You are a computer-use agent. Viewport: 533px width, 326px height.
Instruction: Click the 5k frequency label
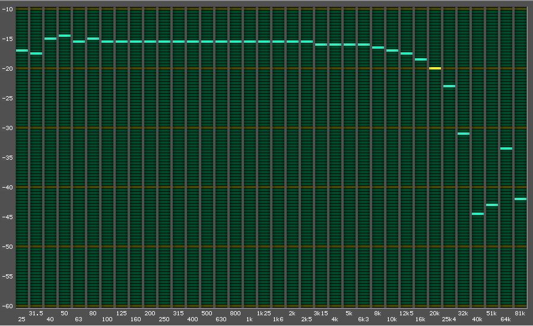(349, 314)
